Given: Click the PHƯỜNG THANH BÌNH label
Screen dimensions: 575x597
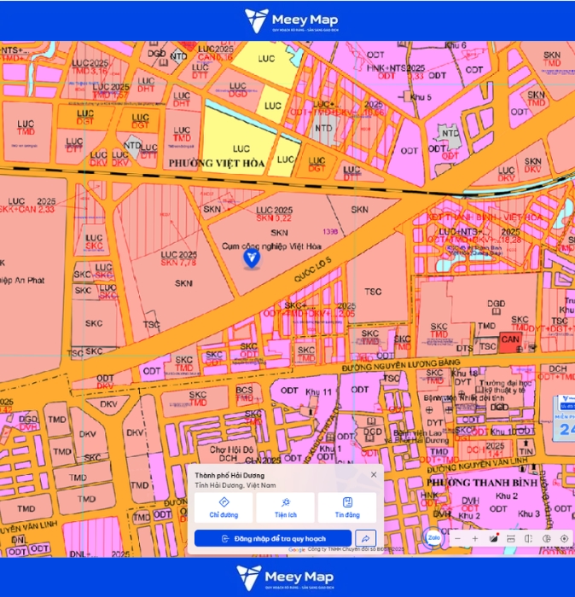Looking at the screenshot, I should [x=482, y=483].
